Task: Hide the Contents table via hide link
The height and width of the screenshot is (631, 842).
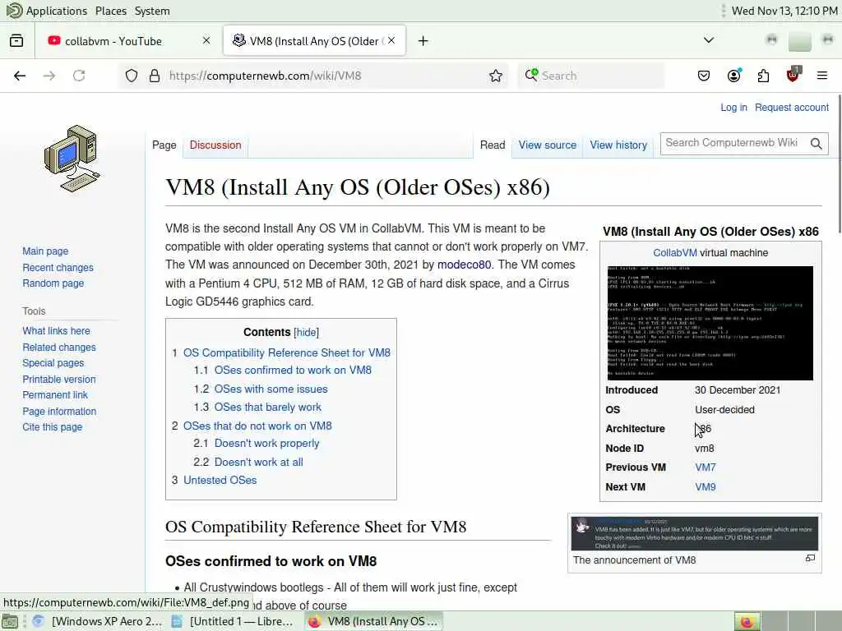Action: tap(306, 333)
